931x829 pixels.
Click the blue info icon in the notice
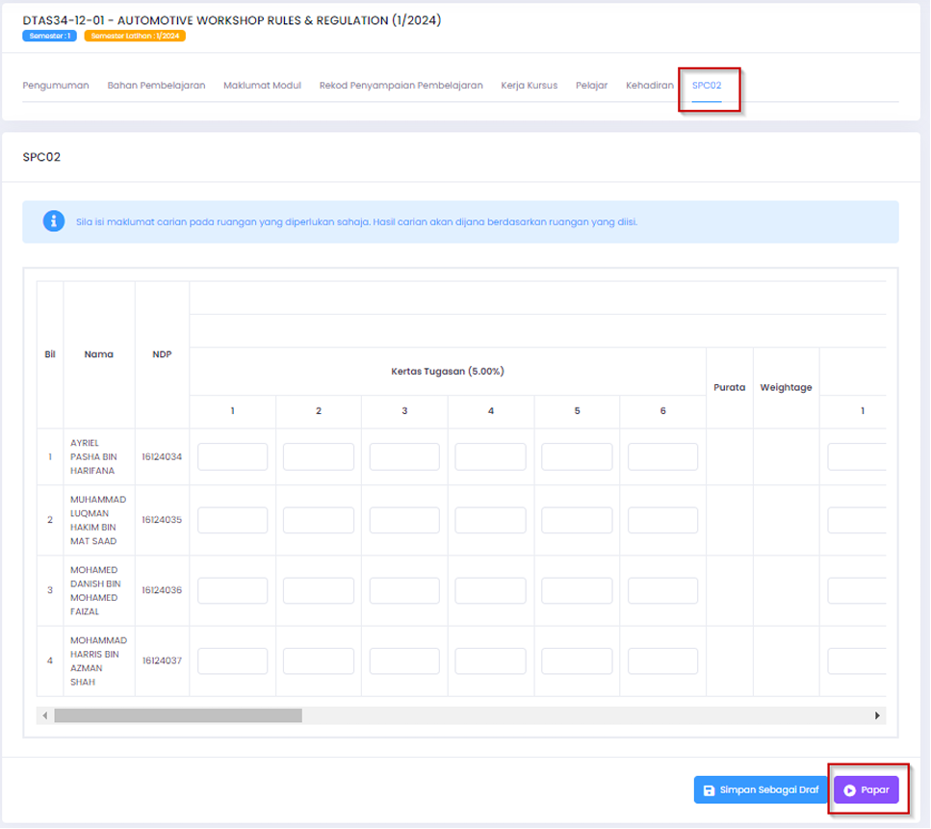pos(54,221)
